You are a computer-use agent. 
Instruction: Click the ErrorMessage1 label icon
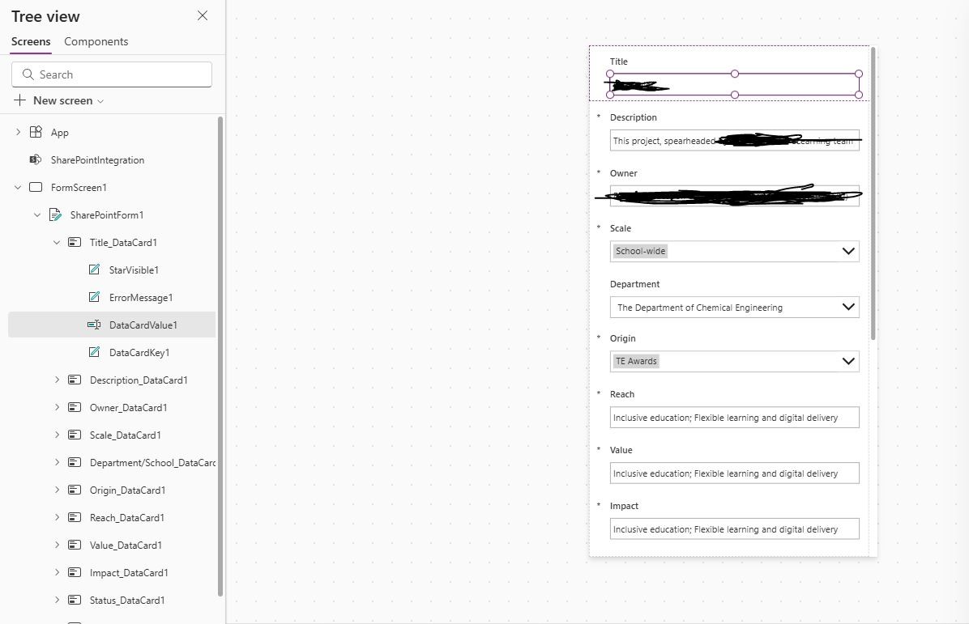[x=94, y=298]
